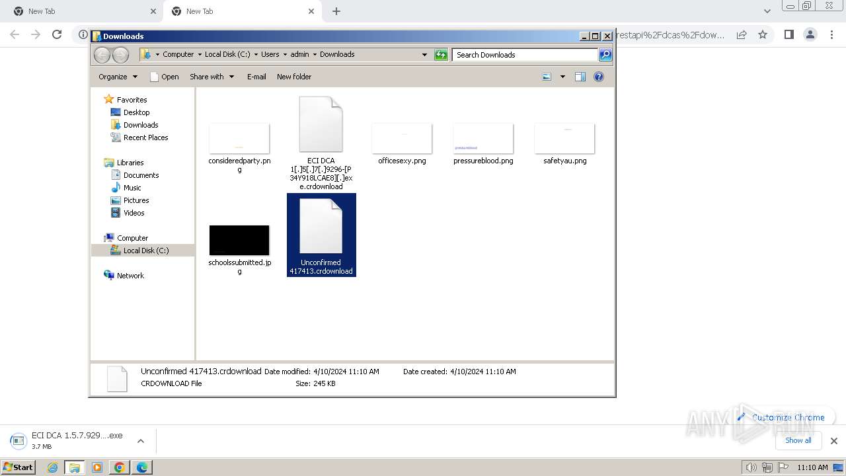Screen dimensions: 846x476
Task: Open a new Chrome tab with plus button
Action: pyautogui.click(x=336, y=11)
